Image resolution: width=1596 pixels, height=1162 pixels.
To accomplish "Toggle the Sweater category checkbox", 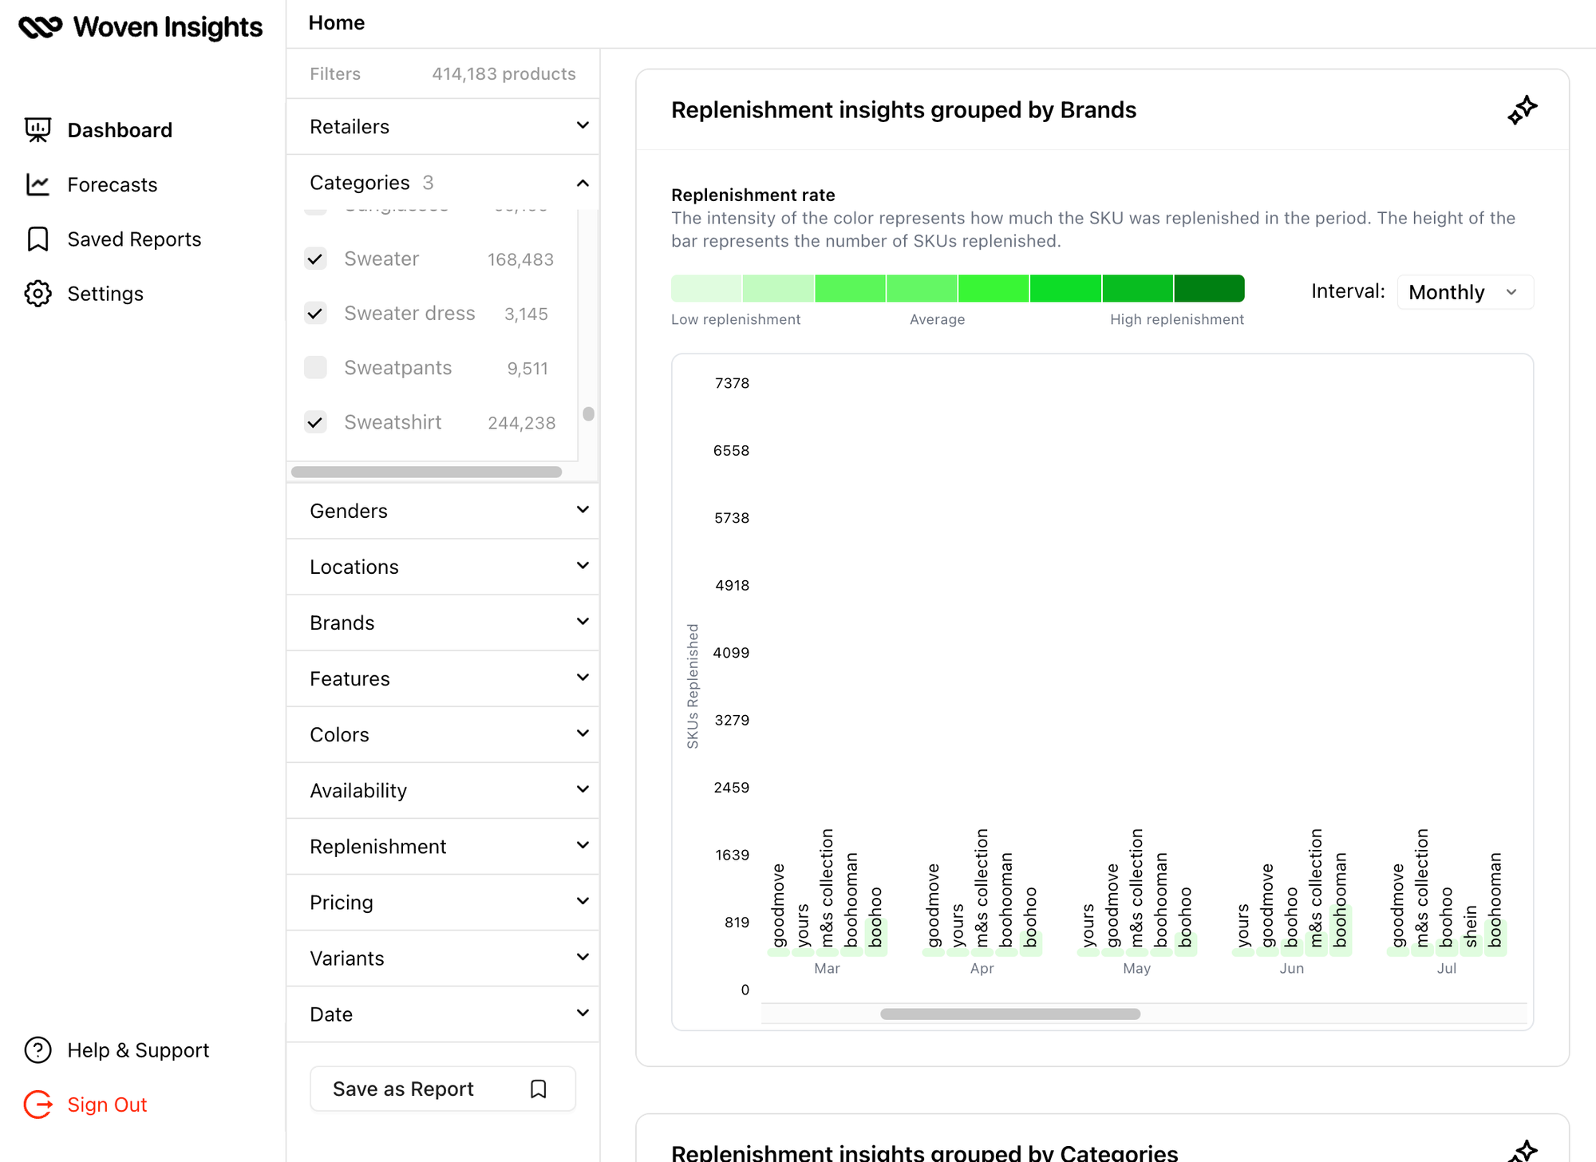I will [318, 258].
